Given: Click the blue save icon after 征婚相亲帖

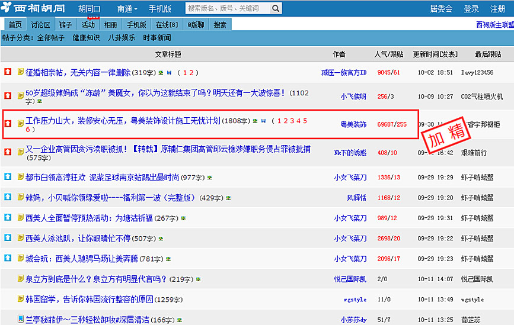Looking at the screenshot, I should click(169, 73).
